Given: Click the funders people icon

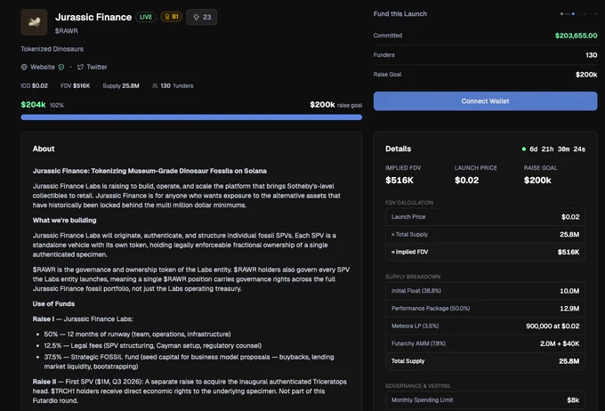Looking at the screenshot, I should point(155,85).
